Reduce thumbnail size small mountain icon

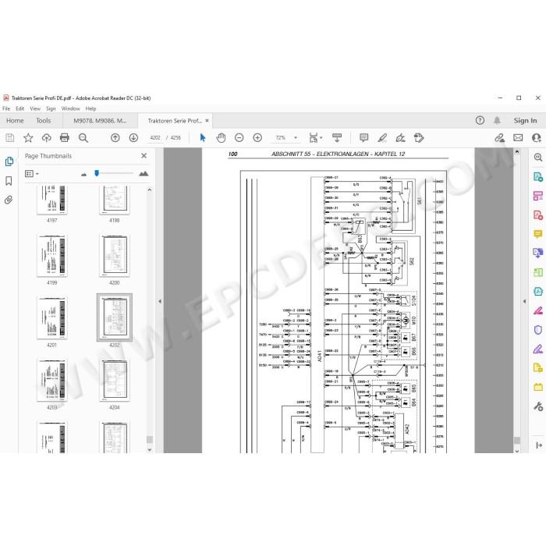click(83, 174)
